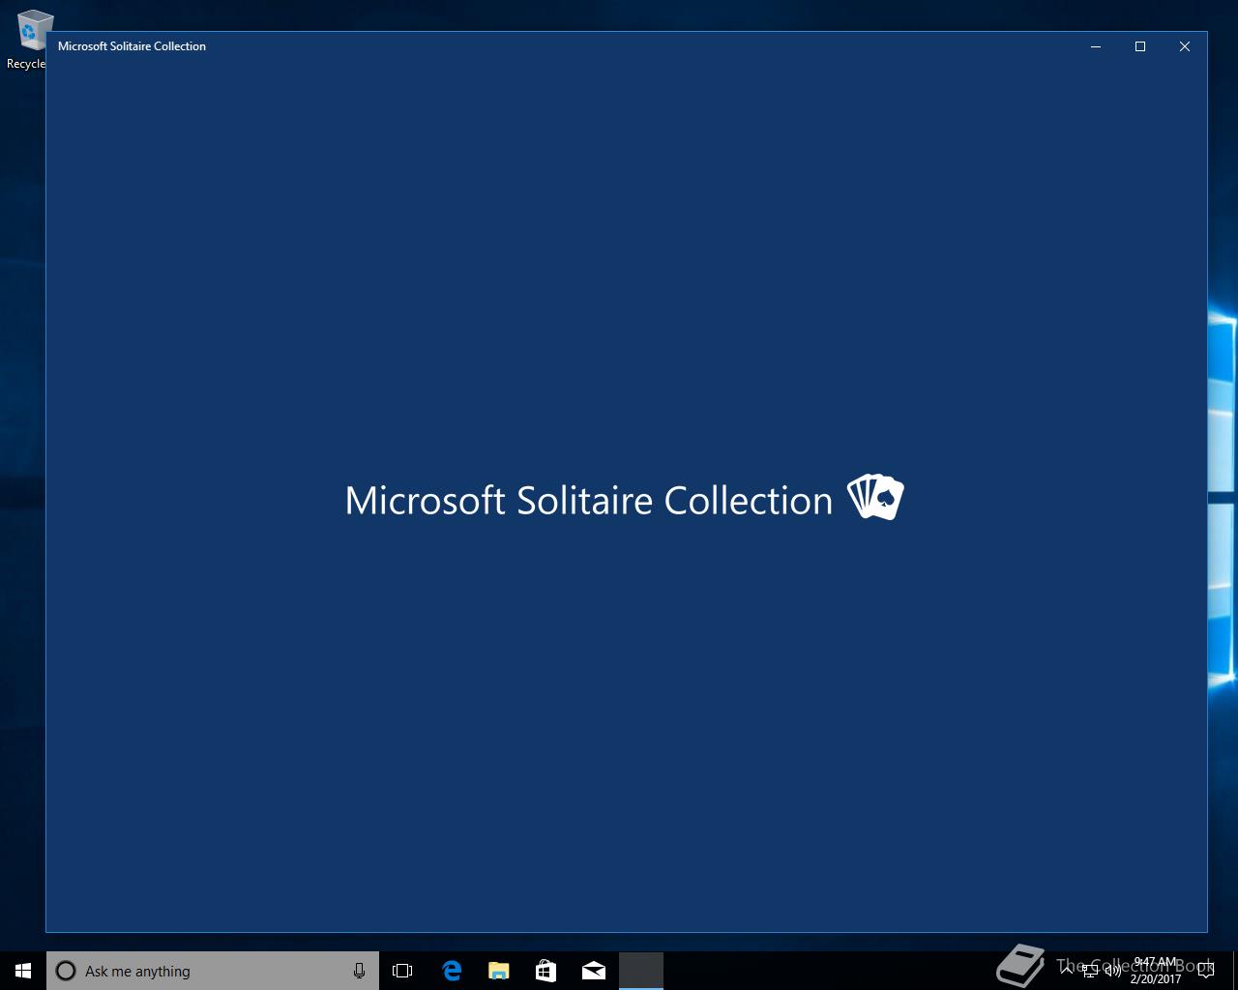The height and width of the screenshot is (990, 1238).
Task: Open Task View from the taskbar
Action: click(x=402, y=971)
